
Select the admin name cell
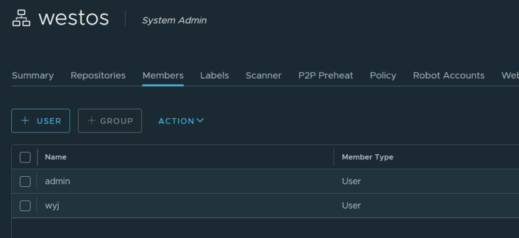pos(57,181)
